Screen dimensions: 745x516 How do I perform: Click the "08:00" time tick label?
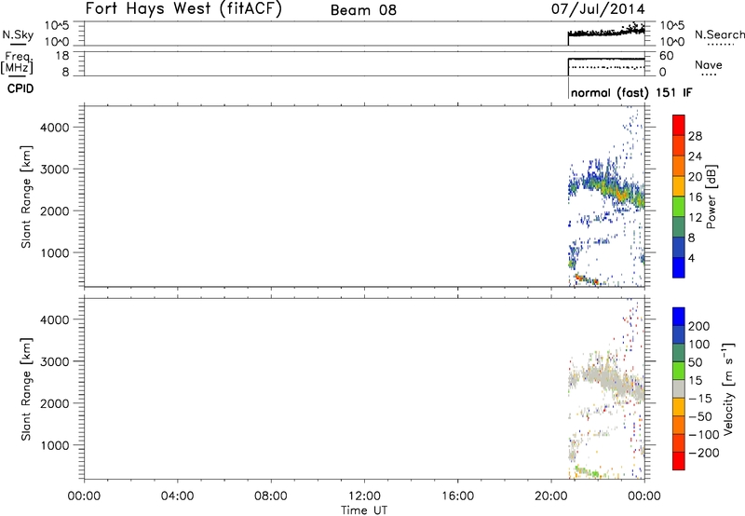pos(271,496)
